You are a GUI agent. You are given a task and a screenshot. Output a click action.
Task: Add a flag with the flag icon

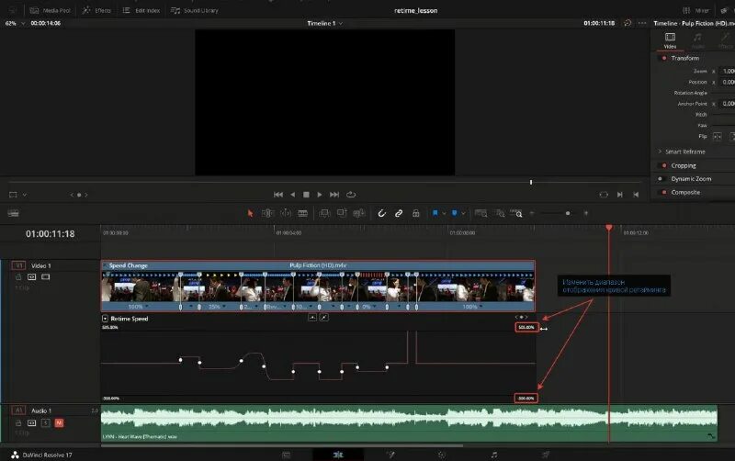(435, 213)
